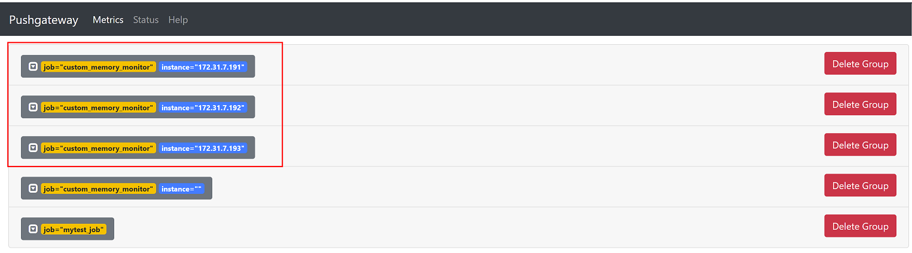The height and width of the screenshot is (253, 912).
Task: Expand the 172.31.7.193 group caret icon
Action: (33, 148)
